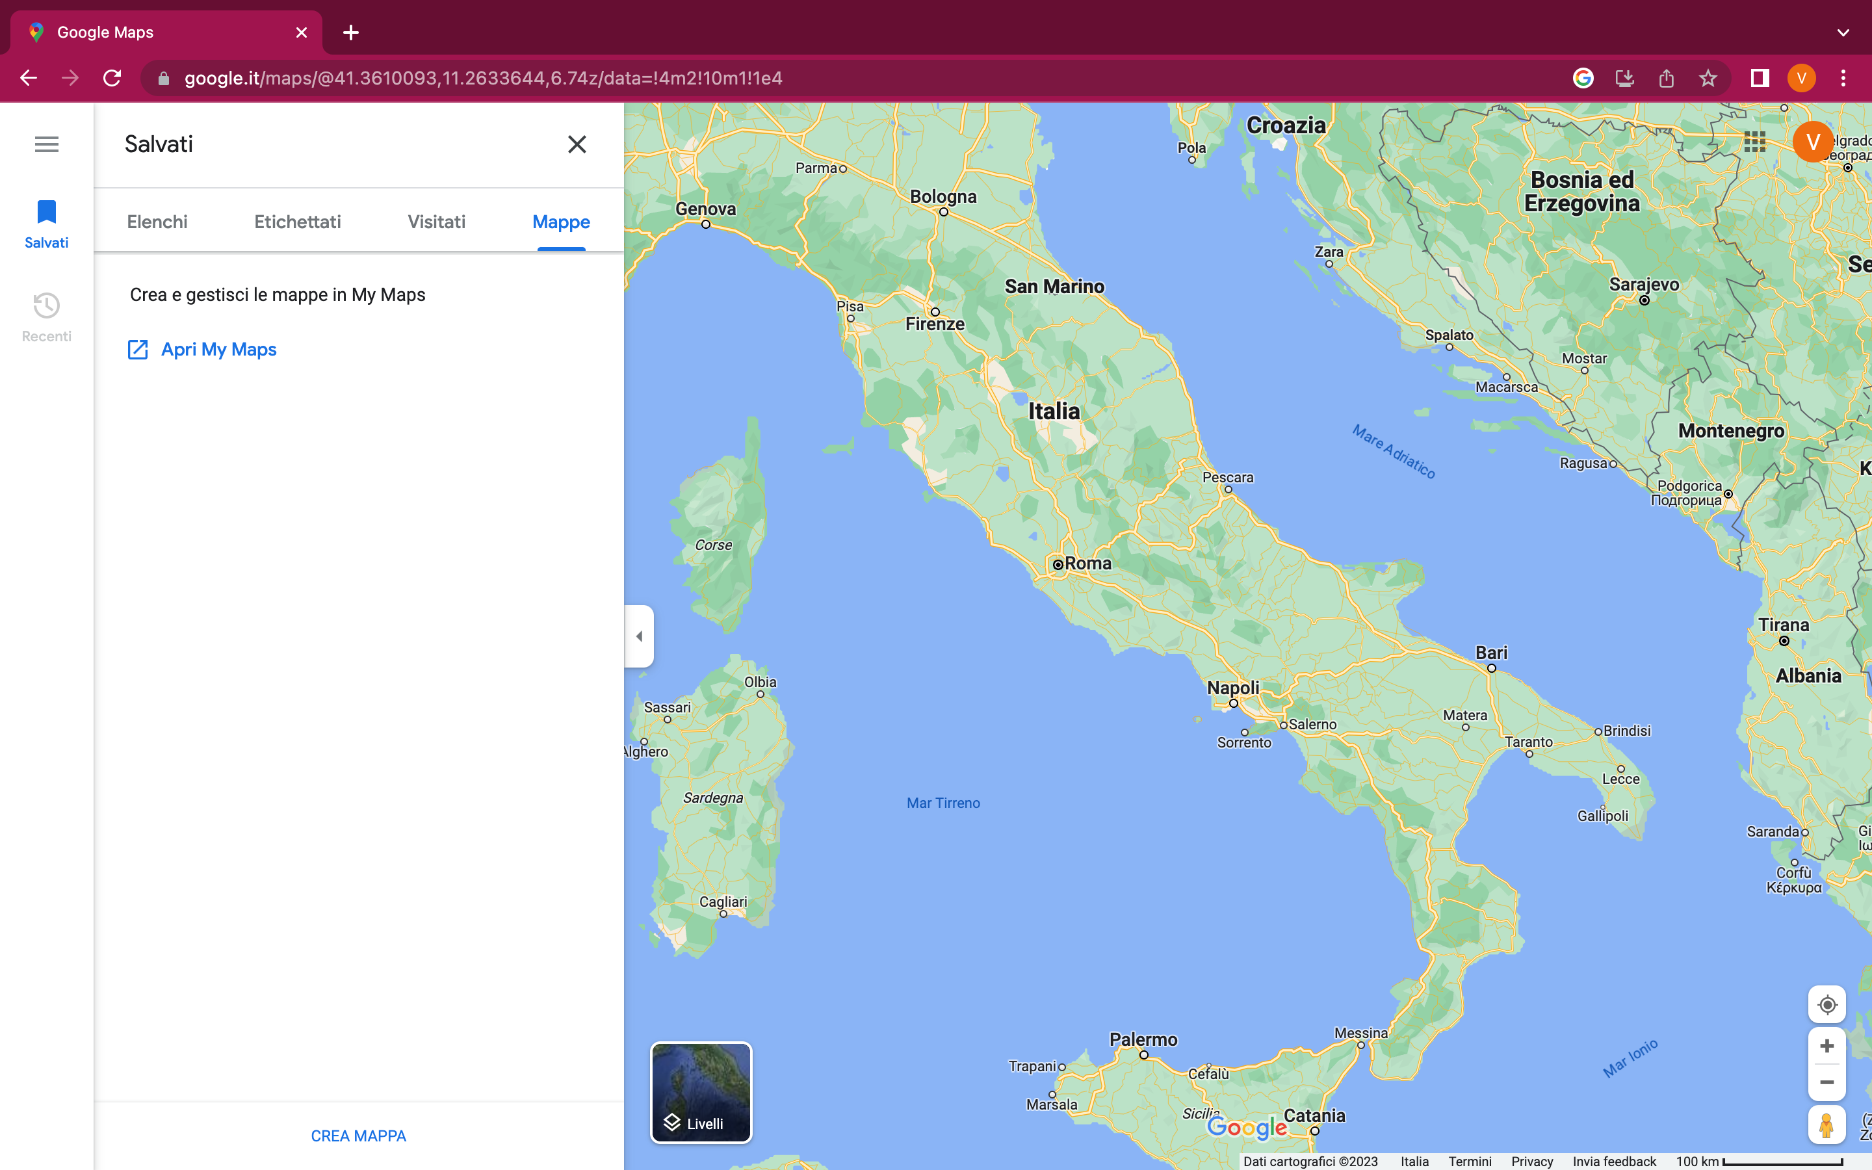Zoom out with the minus button
This screenshot has width=1872, height=1170.
pyautogui.click(x=1826, y=1082)
